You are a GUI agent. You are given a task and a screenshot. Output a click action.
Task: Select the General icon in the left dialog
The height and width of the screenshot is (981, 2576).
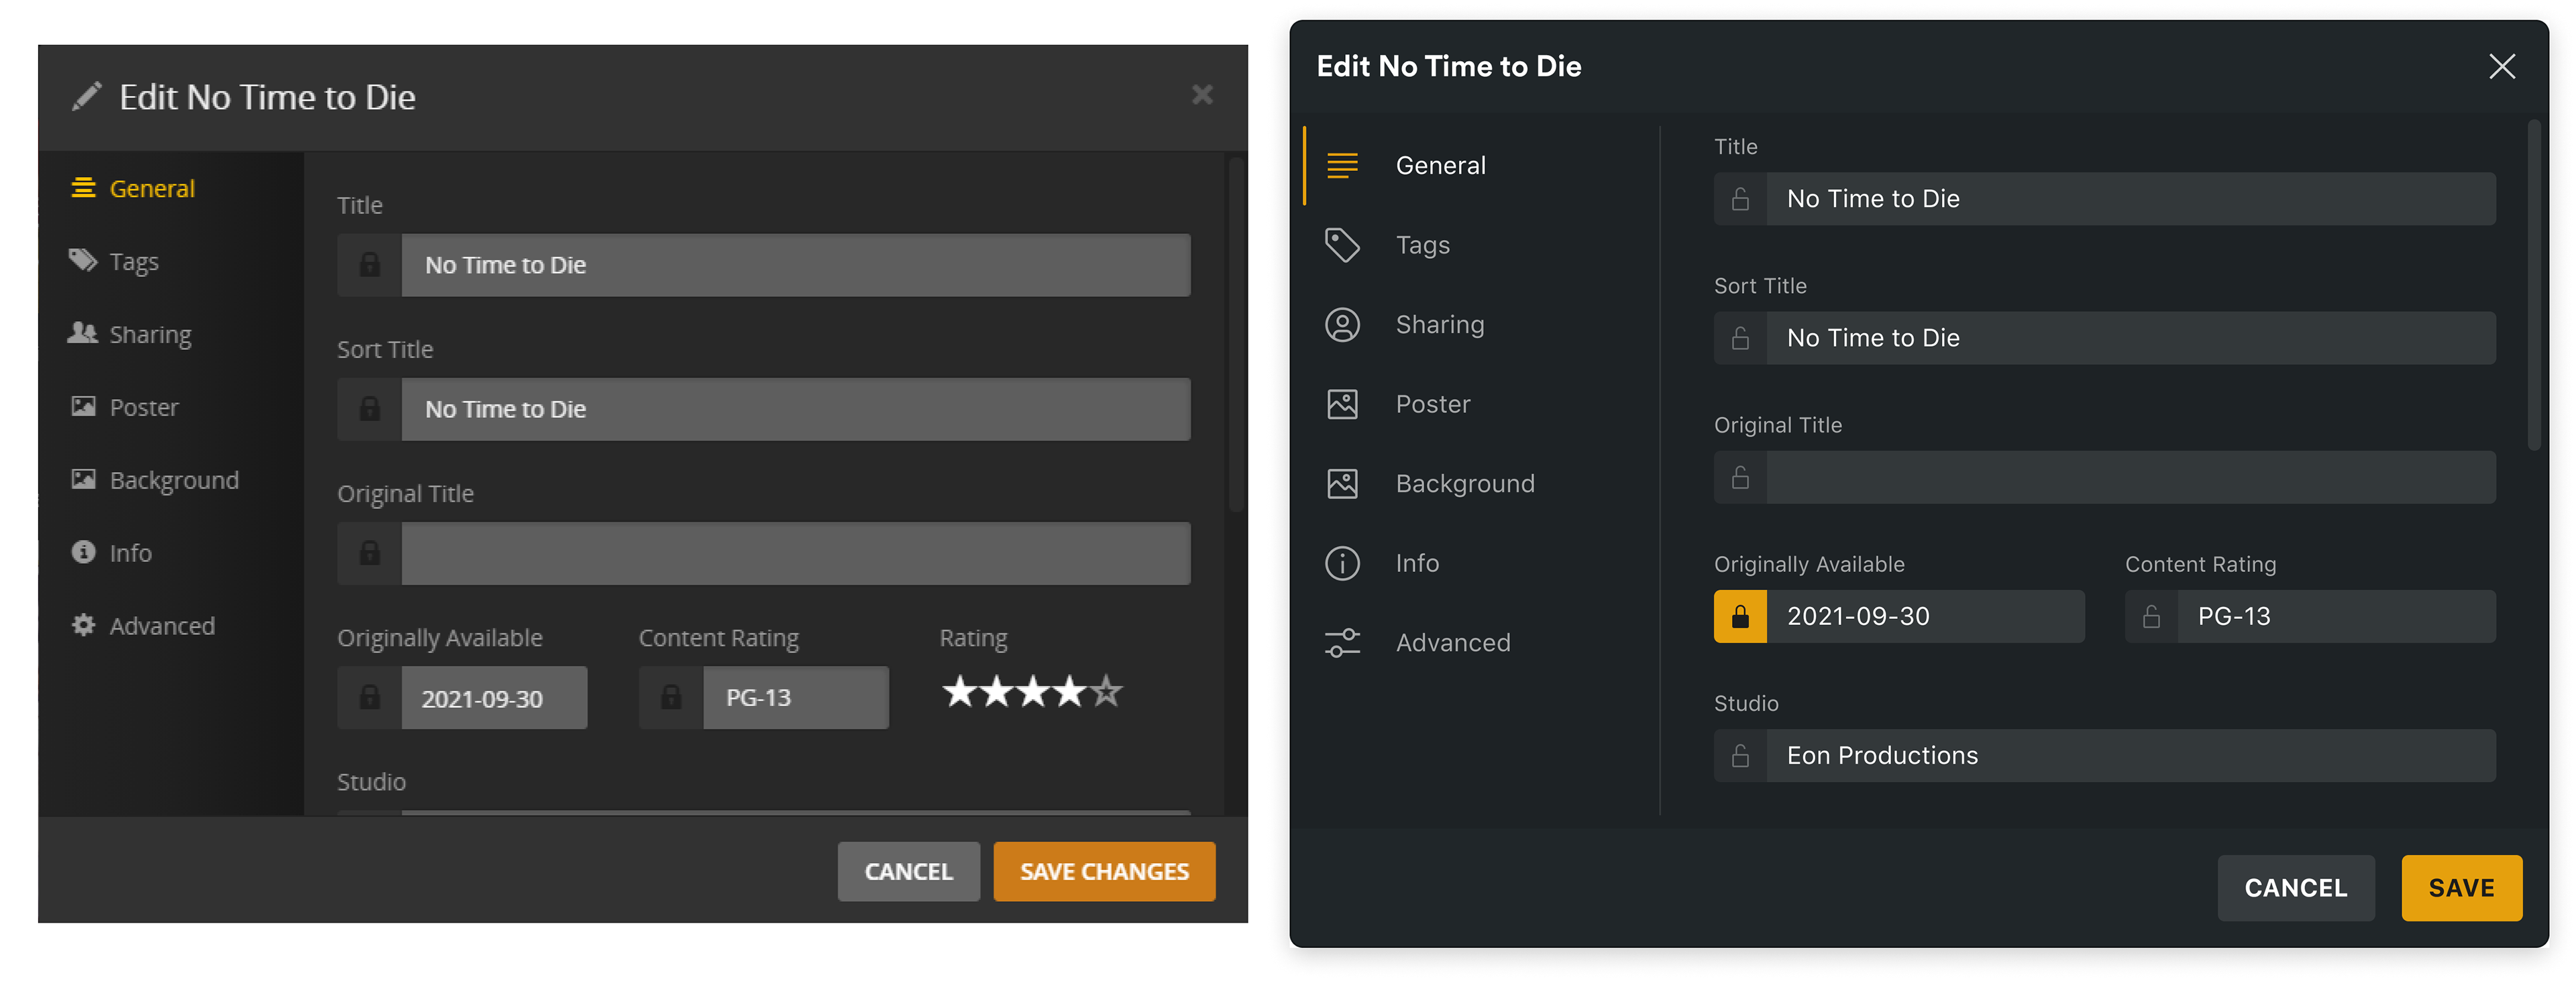click(84, 188)
